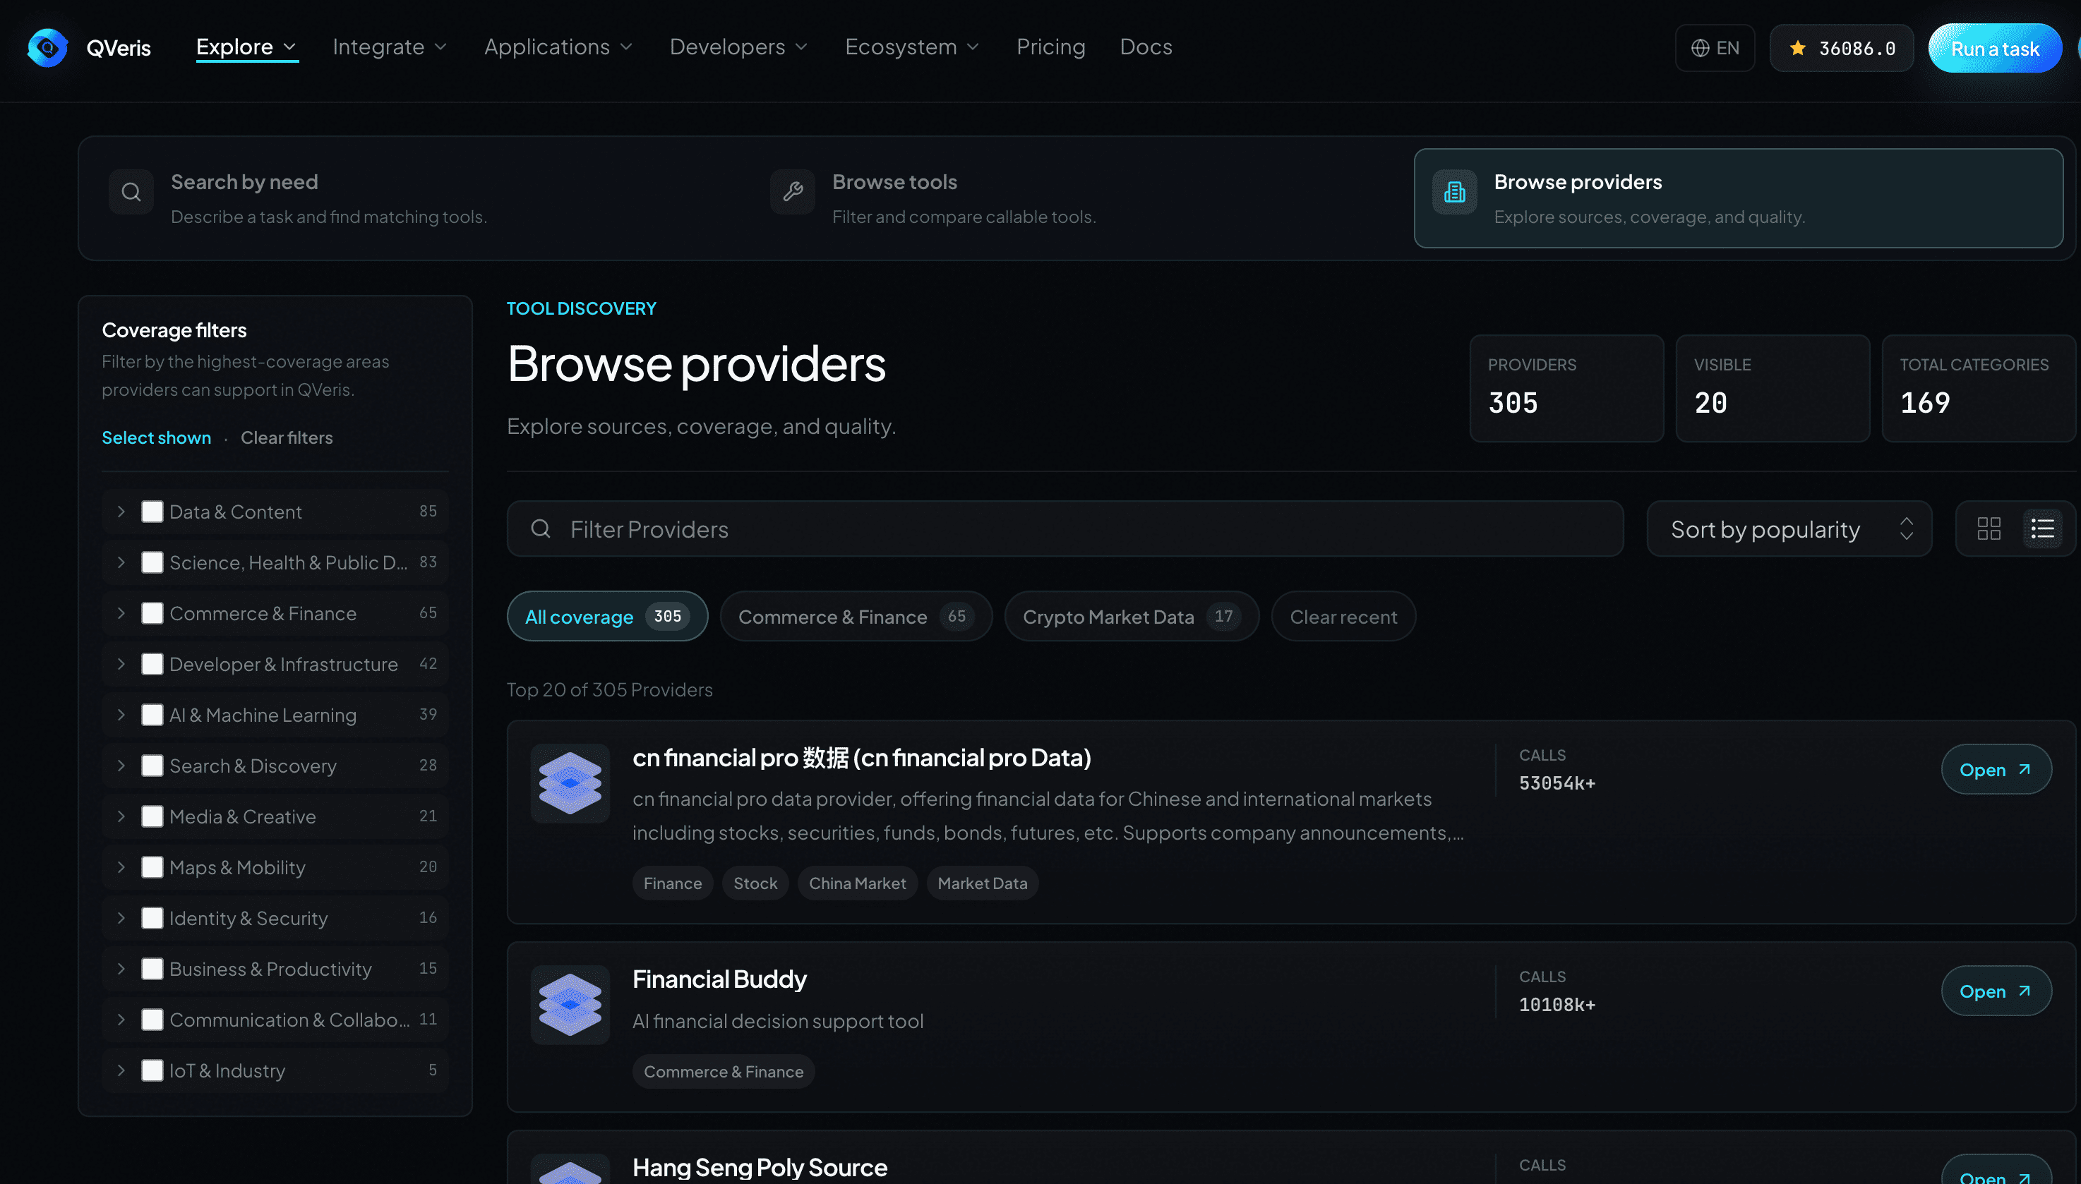This screenshot has height=1184, width=2081.
Task: Select the Commerce & Finance 65 chip
Action: (x=856, y=617)
